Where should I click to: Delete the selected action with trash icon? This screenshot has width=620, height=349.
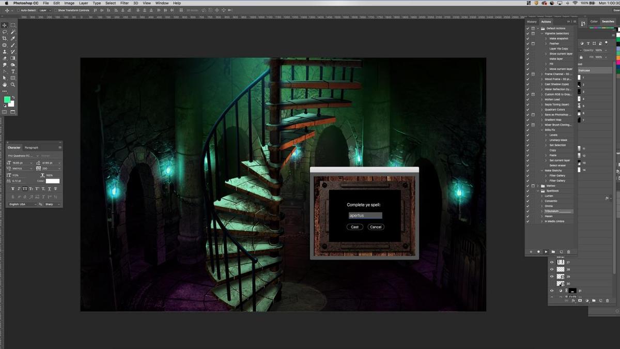click(568, 252)
